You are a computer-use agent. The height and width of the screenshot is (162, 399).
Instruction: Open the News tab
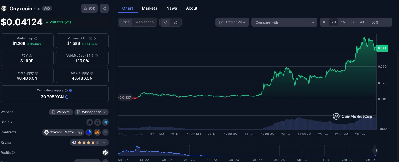pyautogui.click(x=171, y=8)
